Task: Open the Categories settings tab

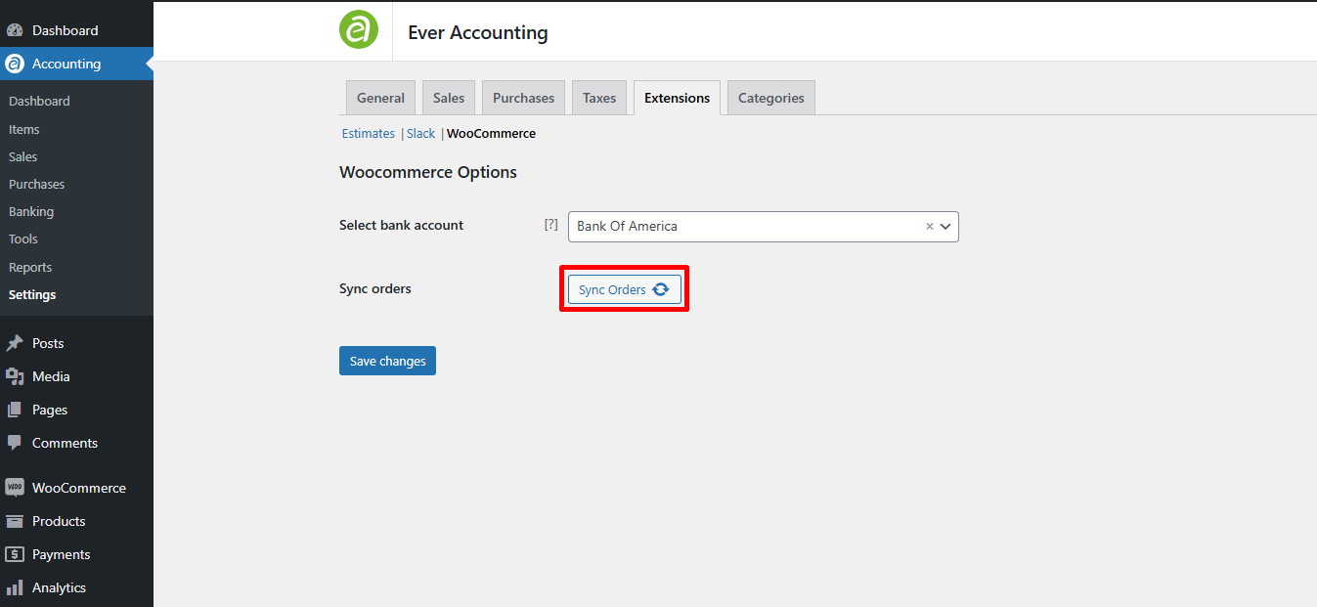Action: tap(771, 98)
